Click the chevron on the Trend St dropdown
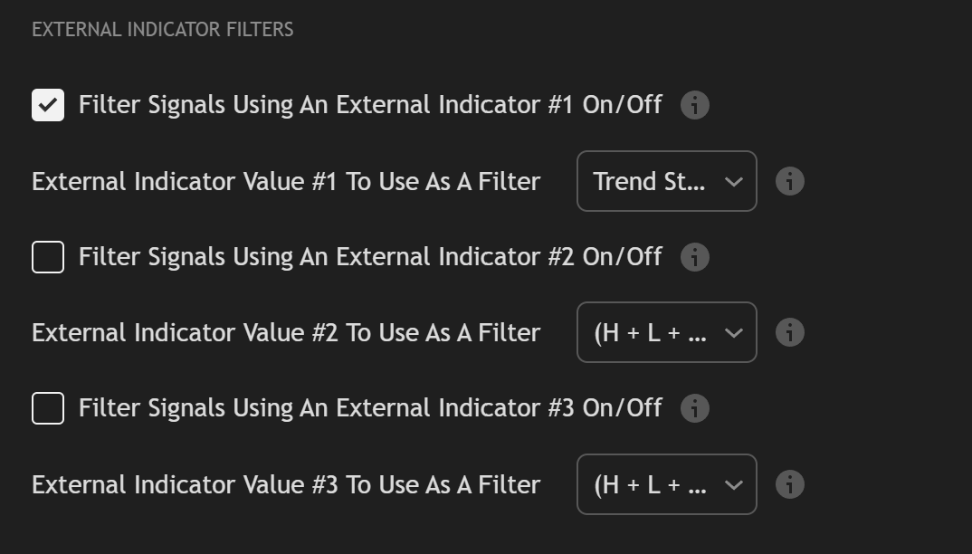The image size is (972, 554). pyautogui.click(x=735, y=181)
